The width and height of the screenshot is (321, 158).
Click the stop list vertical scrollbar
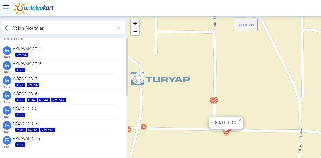tap(126, 67)
